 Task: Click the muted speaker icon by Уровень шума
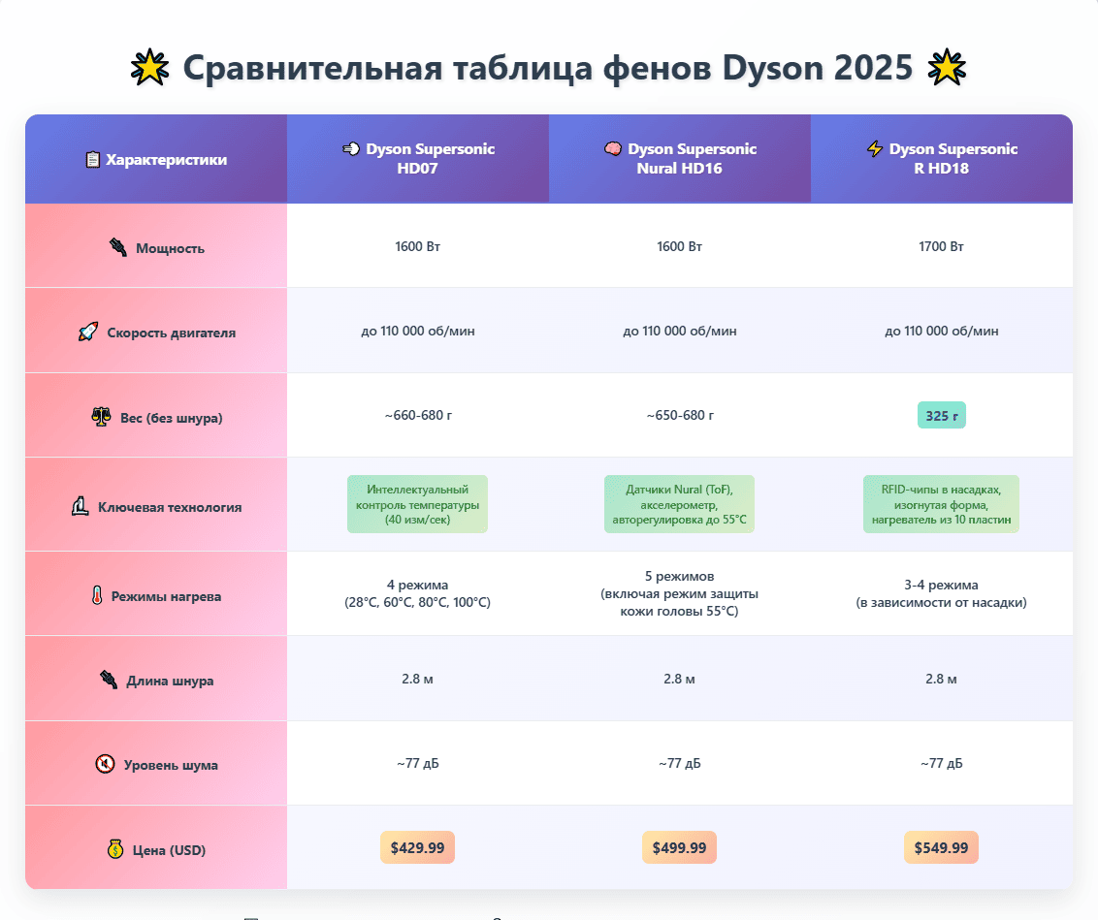(105, 764)
